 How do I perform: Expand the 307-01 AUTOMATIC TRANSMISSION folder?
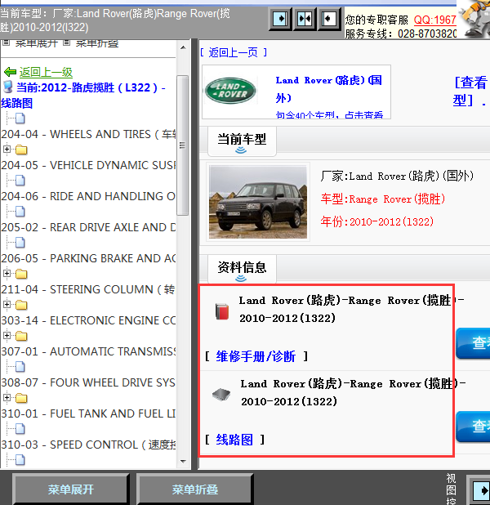coord(7,336)
